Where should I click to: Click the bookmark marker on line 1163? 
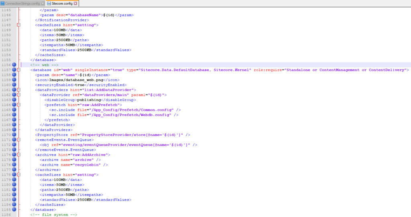[x=14, y=99]
